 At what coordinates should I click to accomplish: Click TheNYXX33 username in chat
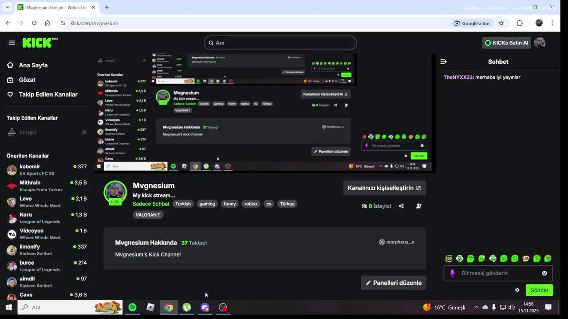point(458,77)
